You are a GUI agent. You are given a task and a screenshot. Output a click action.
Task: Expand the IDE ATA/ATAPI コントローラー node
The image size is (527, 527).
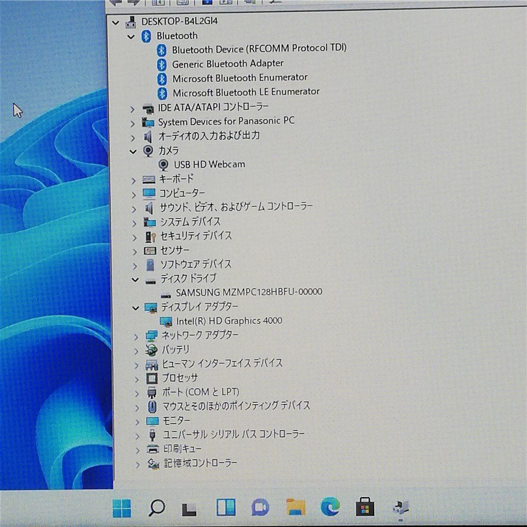pyautogui.click(x=132, y=109)
